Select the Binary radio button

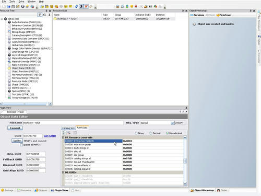point(136,133)
